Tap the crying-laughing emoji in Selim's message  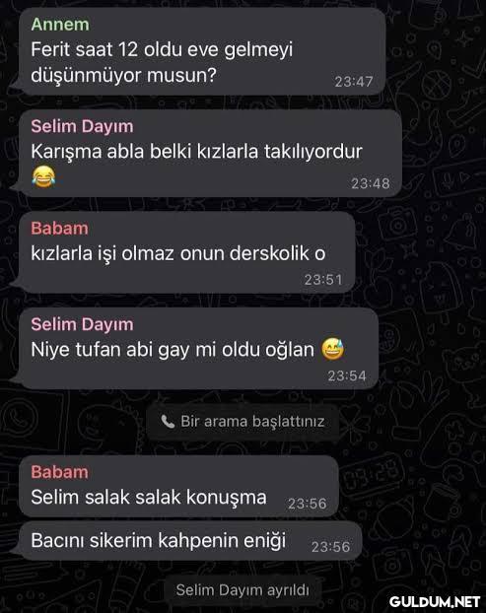click(43, 176)
